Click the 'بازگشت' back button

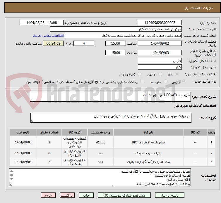point(67,195)
